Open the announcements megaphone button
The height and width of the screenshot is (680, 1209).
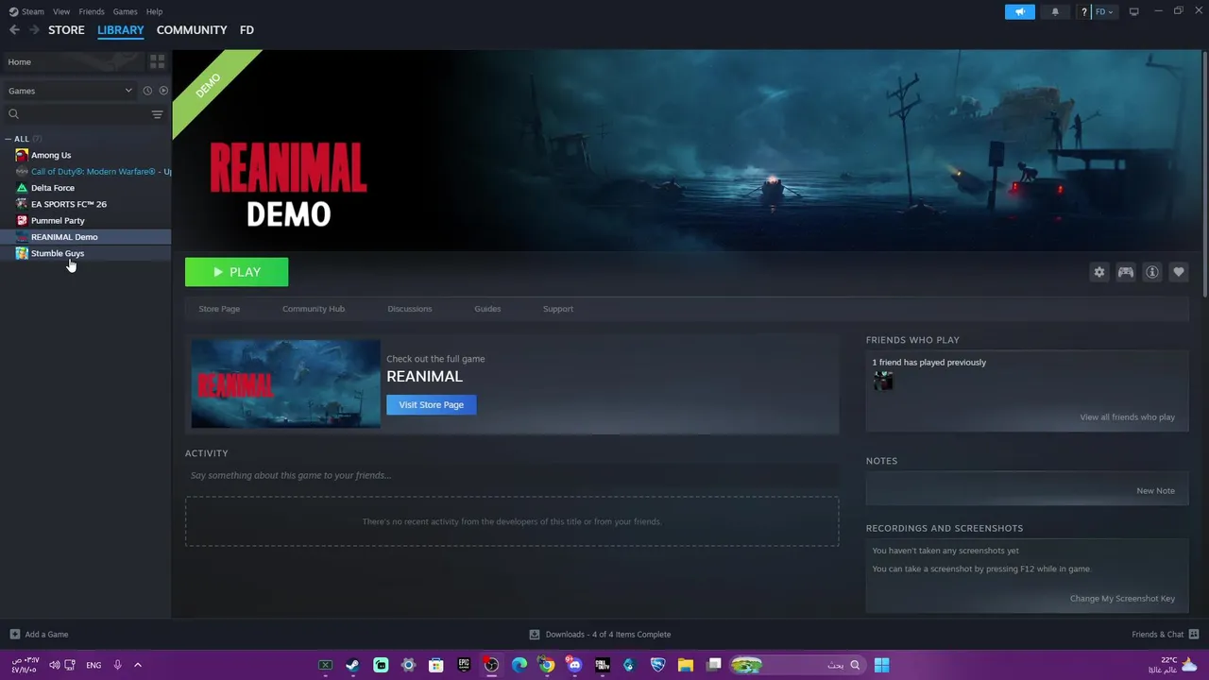click(x=1019, y=11)
